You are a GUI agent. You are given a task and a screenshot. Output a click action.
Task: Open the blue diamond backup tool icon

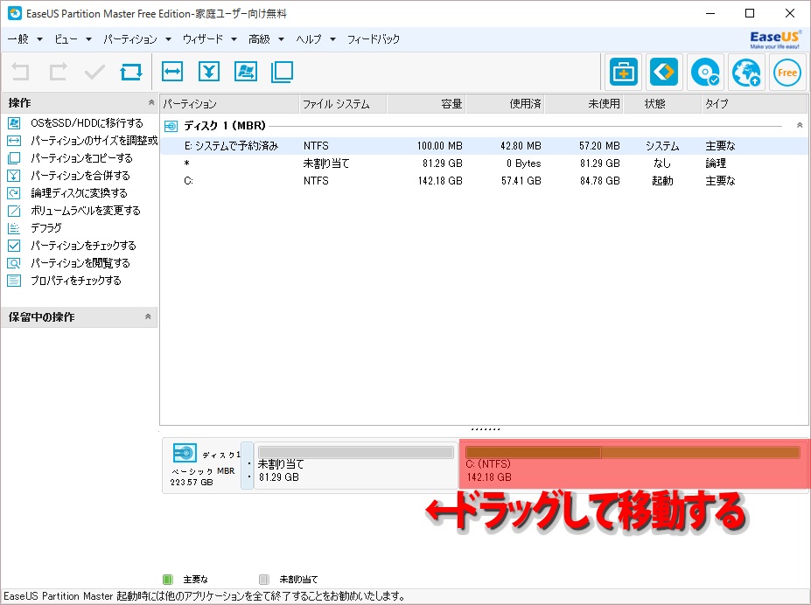pyautogui.click(x=664, y=73)
